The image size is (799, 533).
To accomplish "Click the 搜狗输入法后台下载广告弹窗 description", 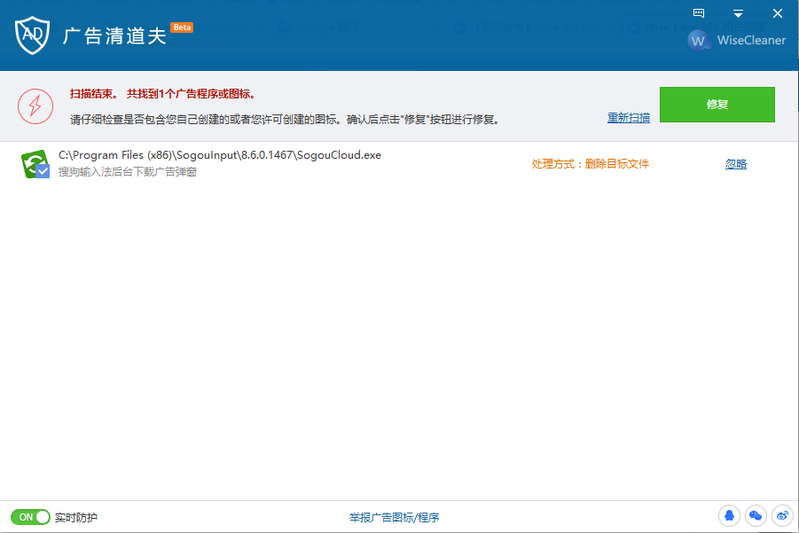I will tap(128, 172).
